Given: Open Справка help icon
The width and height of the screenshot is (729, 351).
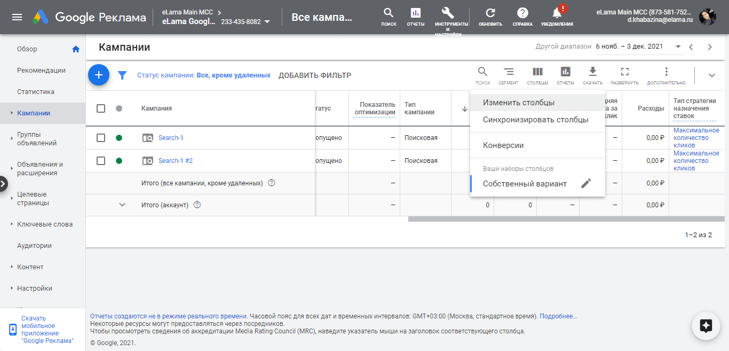Looking at the screenshot, I should (x=522, y=17).
